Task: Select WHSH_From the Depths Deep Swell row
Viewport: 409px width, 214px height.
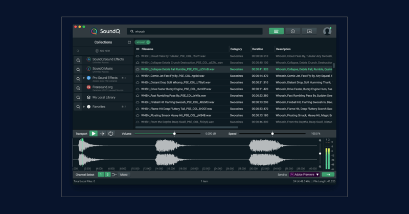Action: click(x=234, y=122)
